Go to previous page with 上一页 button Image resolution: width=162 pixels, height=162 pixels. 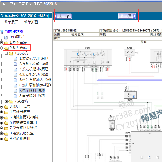(63, 16)
